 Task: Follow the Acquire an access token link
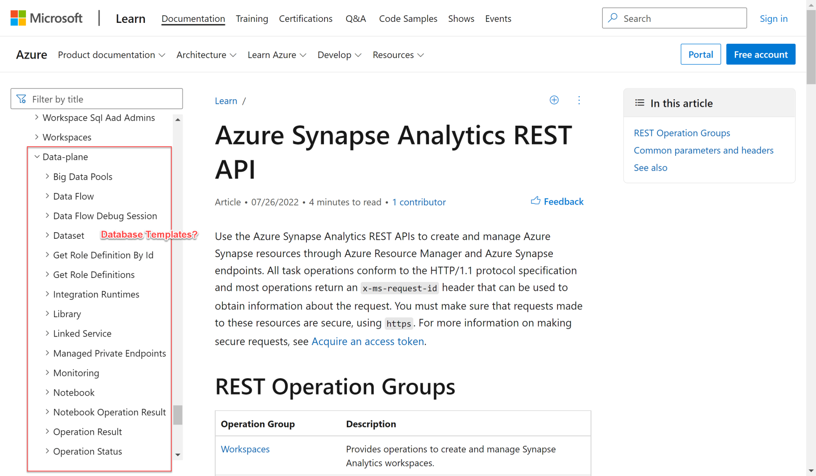(368, 341)
